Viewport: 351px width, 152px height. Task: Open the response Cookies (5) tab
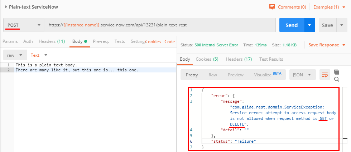click(207, 59)
